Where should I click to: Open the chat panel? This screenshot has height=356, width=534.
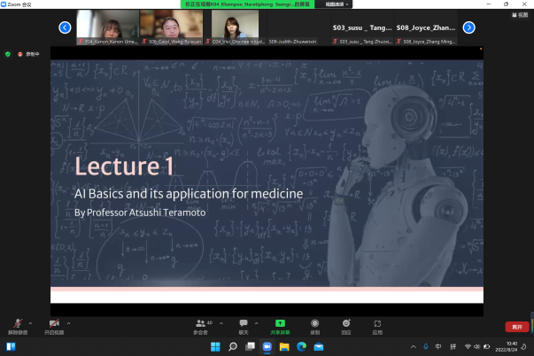point(244,325)
